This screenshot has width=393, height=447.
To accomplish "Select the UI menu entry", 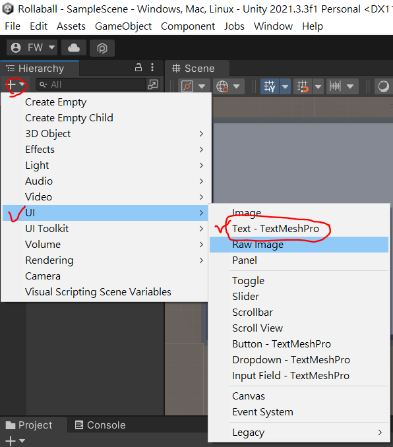I will tap(106, 213).
